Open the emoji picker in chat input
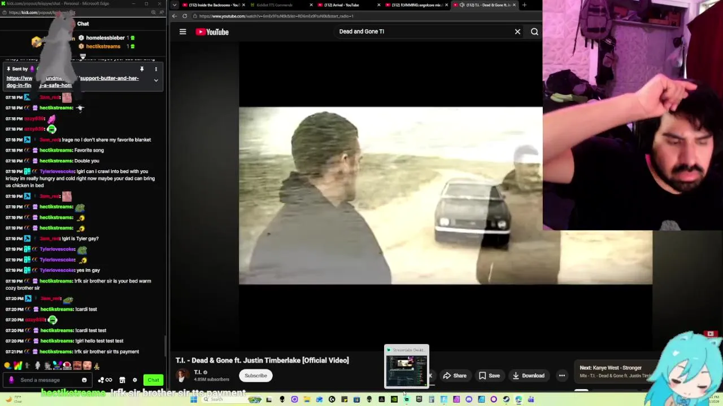723x406 pixels. (84, 380)
